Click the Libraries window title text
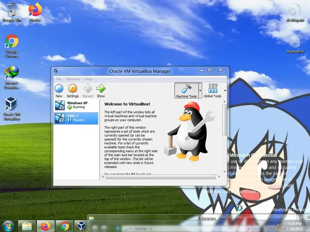The image size is (310, 232). (207, 218)
